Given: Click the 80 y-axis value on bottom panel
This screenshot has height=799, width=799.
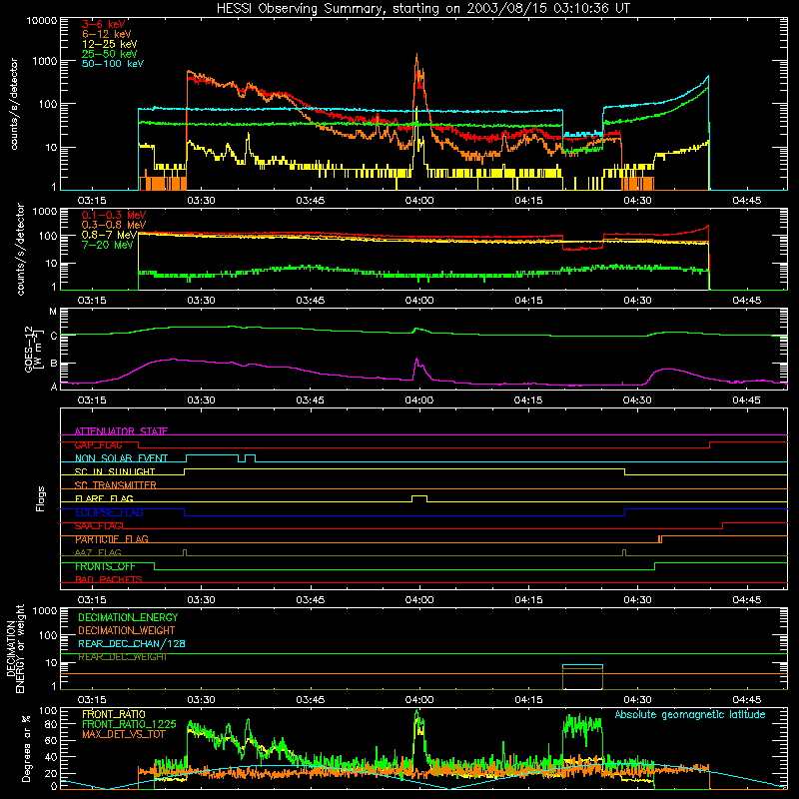Looking at the screenshot, I should point(52,724).
